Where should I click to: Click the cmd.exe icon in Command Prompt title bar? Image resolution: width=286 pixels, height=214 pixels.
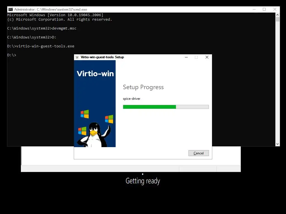(11, 9)
